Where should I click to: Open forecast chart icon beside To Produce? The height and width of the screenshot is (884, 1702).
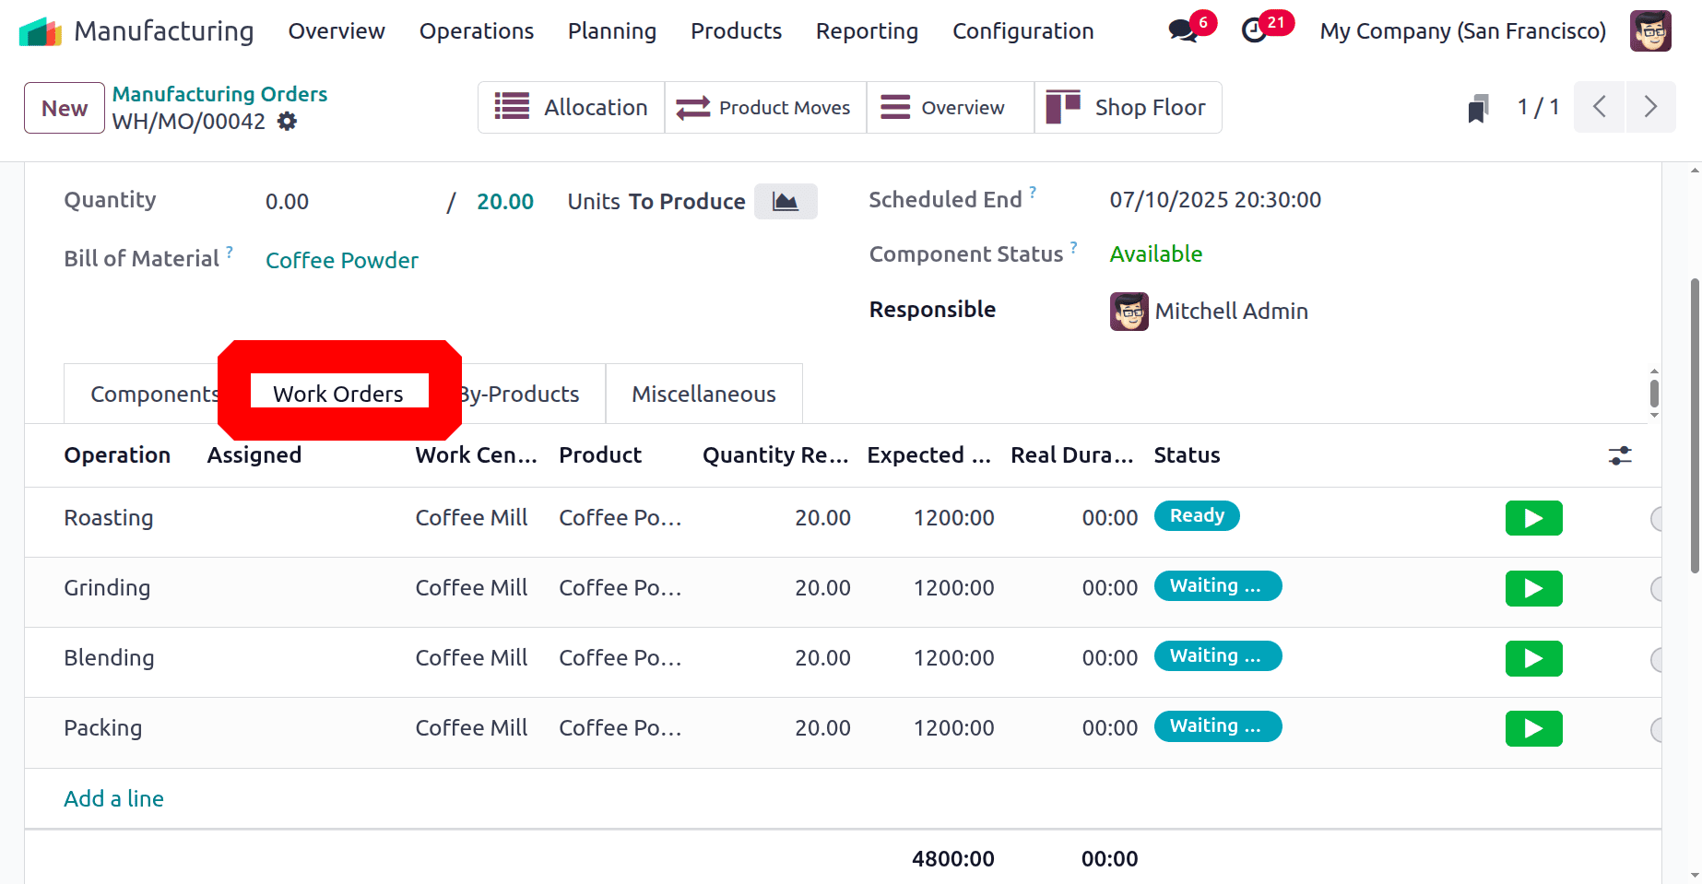[786, 201]
